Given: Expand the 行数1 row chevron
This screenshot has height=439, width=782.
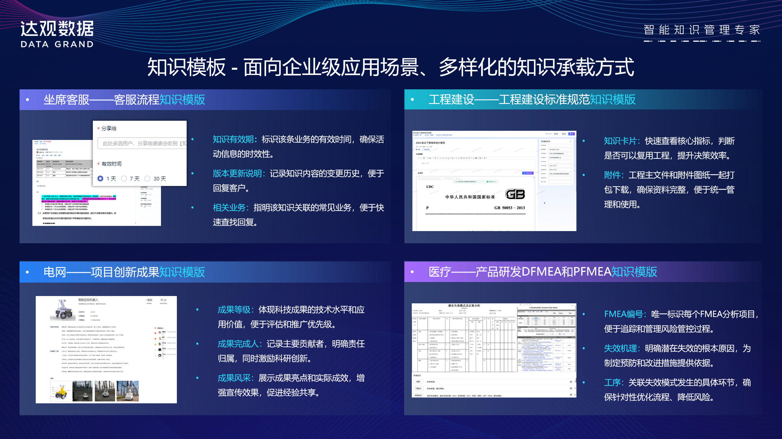Looking at the screenshot, I should click(575, 382).
